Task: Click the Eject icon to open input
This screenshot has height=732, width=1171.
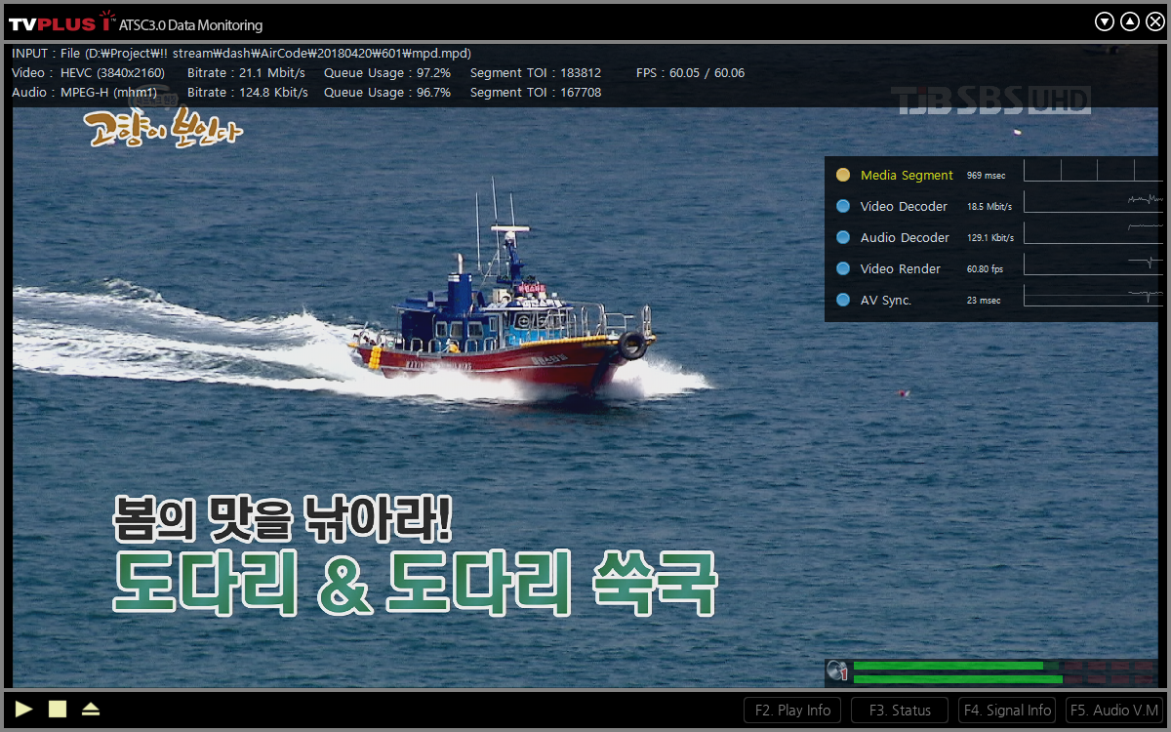Action: [91, 710]
